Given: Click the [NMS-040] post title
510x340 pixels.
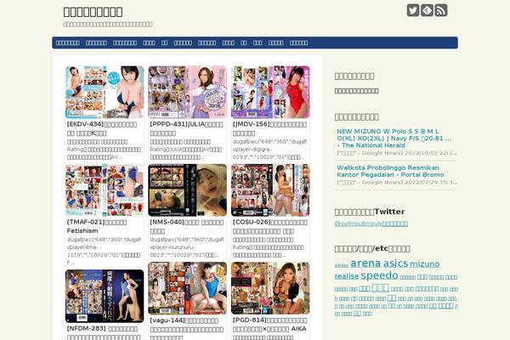Looking at the screenshot, I should 187,226.
